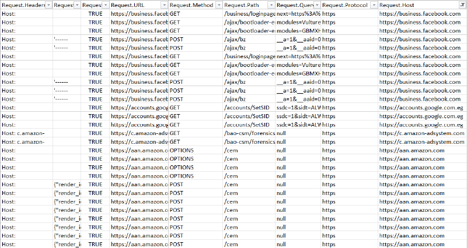The width and height of the screenshot is (467, 248).
Task: Select the first /business/loginpage path cell
Action: (x=249, y=13)
